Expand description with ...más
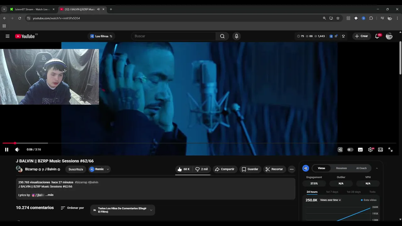 49,195
